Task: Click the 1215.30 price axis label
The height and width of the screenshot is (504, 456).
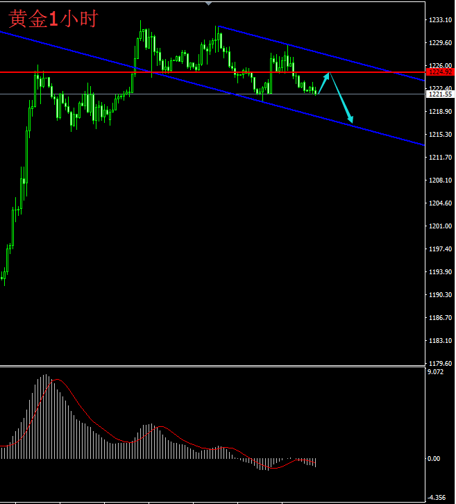Action: coord(440,135)
